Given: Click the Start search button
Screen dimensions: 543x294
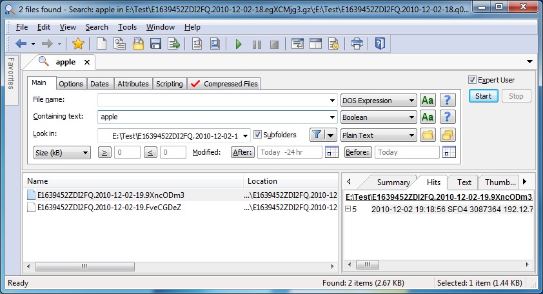Looking at the screenshot, I should tap(484, 96).
